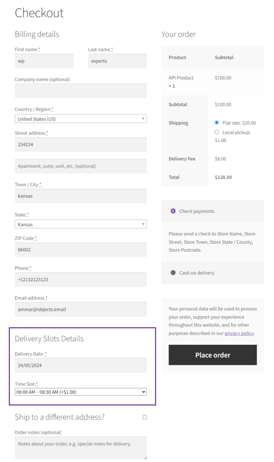
Task: Open the Country / Region dropdown
Action: coord(81,119)
